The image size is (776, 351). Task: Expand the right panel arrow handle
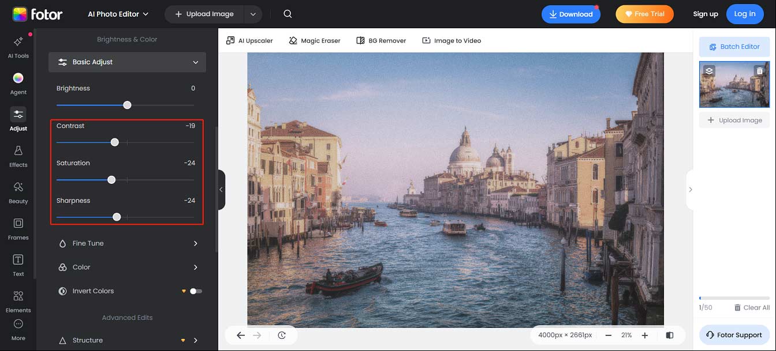(x=690, y=190)
